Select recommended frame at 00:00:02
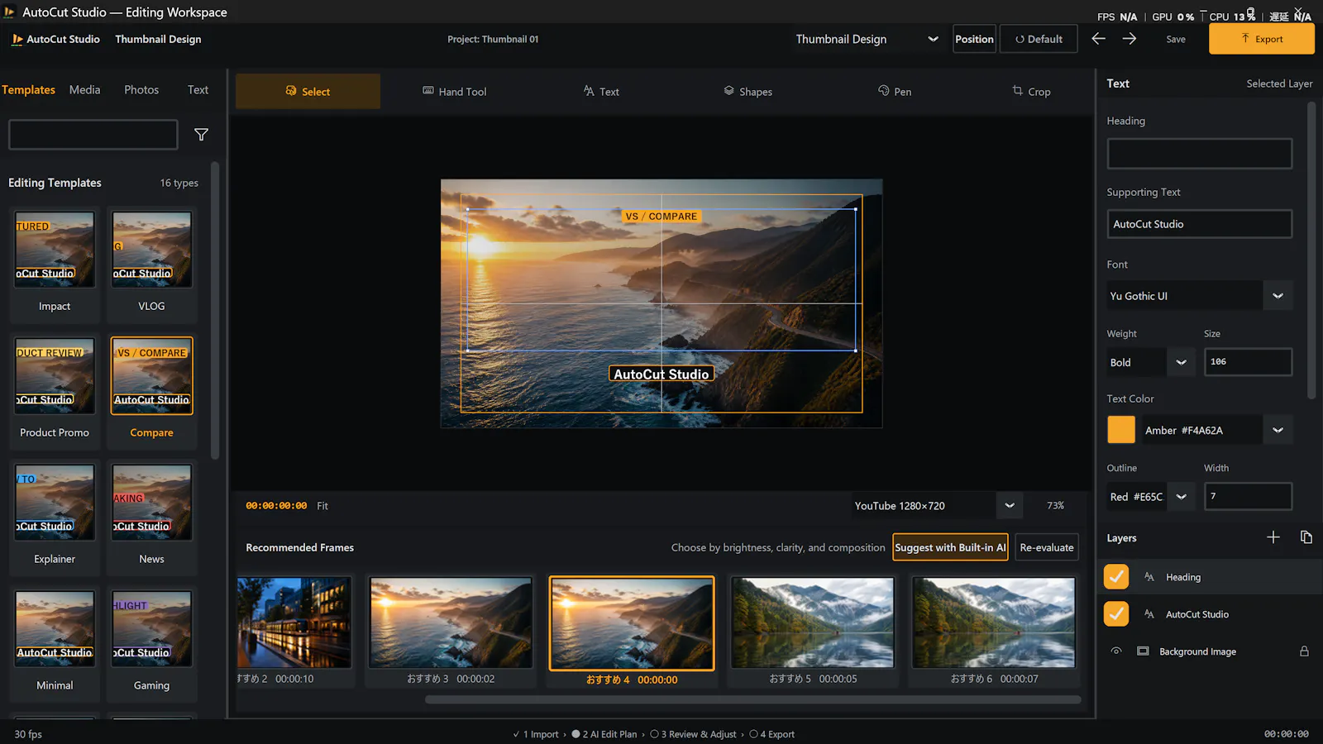Viewport: 1323px width, 744px height. tap(451, 622)
